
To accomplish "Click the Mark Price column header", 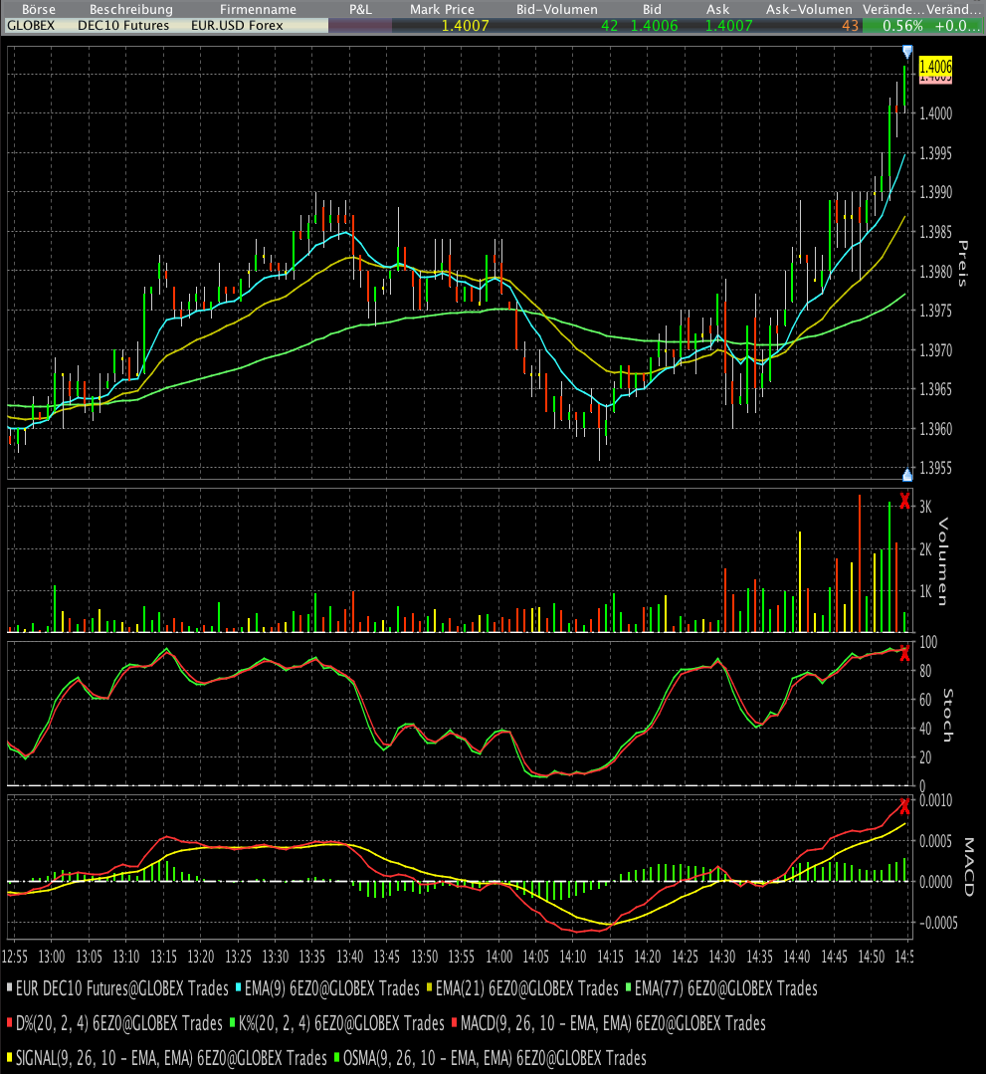I will click(442, 9).
